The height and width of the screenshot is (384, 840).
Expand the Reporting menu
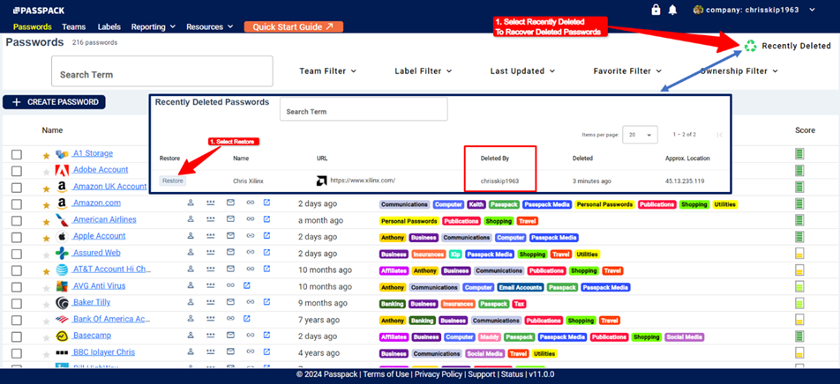(x=154, y=26)
